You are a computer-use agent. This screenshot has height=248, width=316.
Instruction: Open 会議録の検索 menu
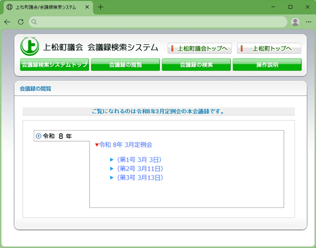pyautogui.click(x=196, y=65)
